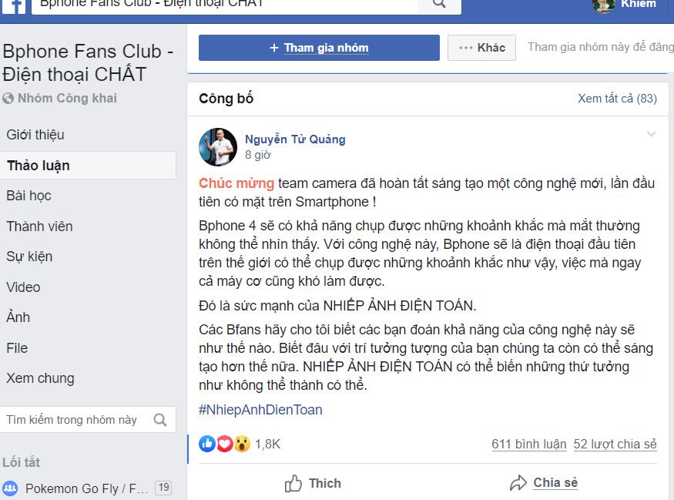Click Xem tất cả (83) link
The width and height of the screenshot is (674, 500).
(617, 99)
